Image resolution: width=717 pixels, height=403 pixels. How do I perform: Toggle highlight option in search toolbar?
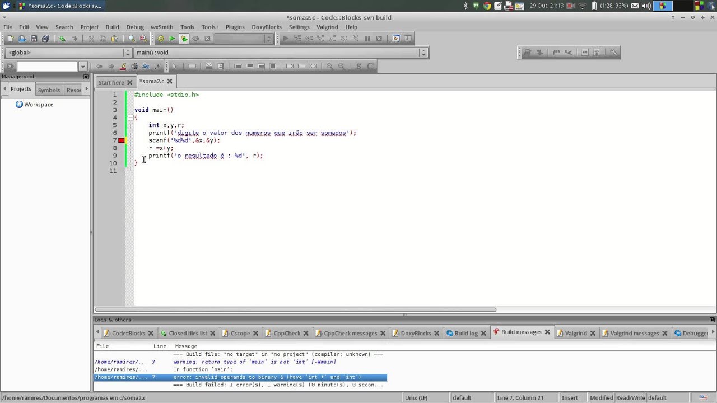click(x=123, y=66)
